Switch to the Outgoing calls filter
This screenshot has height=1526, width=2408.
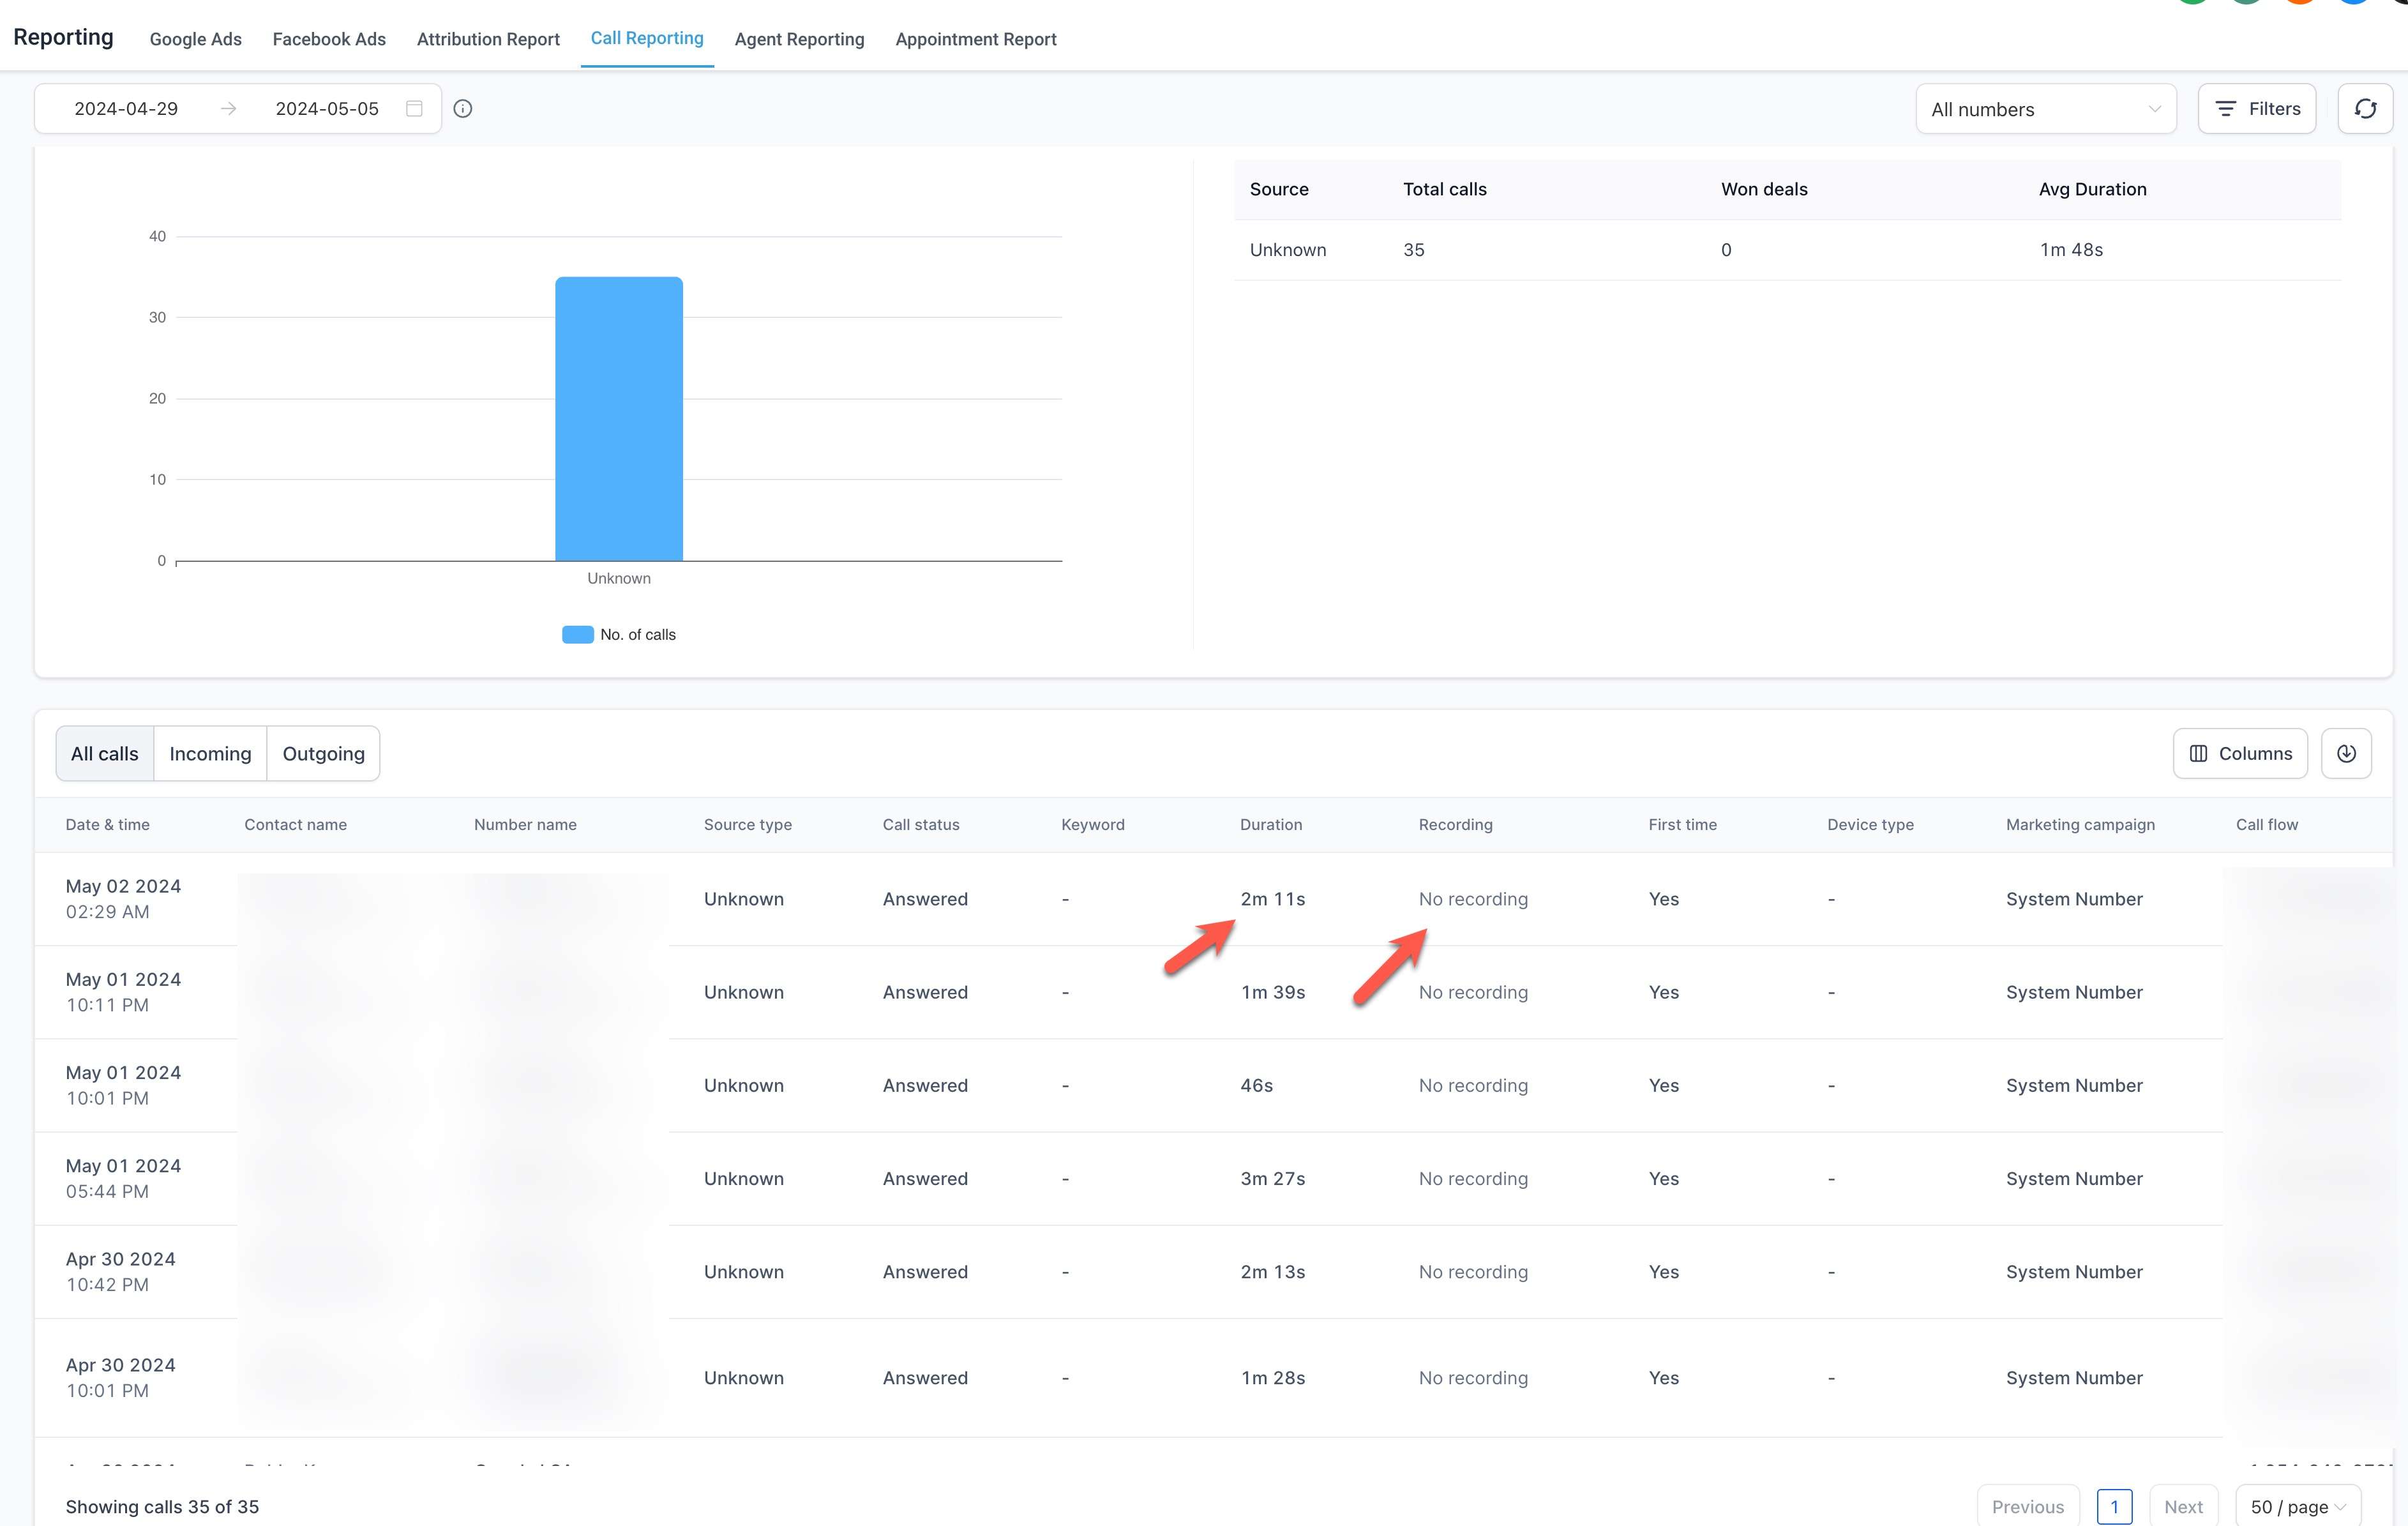(x=323, y=753)
